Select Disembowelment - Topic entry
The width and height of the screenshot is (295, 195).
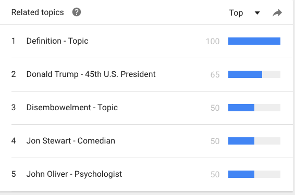tap(72, 108)
